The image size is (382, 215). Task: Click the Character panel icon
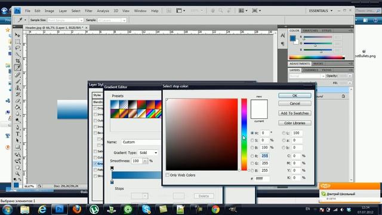[x=282, y=36]
